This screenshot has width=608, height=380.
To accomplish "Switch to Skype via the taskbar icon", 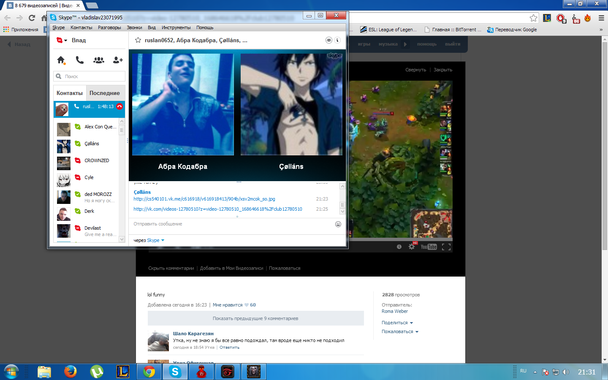I will 175,372.
